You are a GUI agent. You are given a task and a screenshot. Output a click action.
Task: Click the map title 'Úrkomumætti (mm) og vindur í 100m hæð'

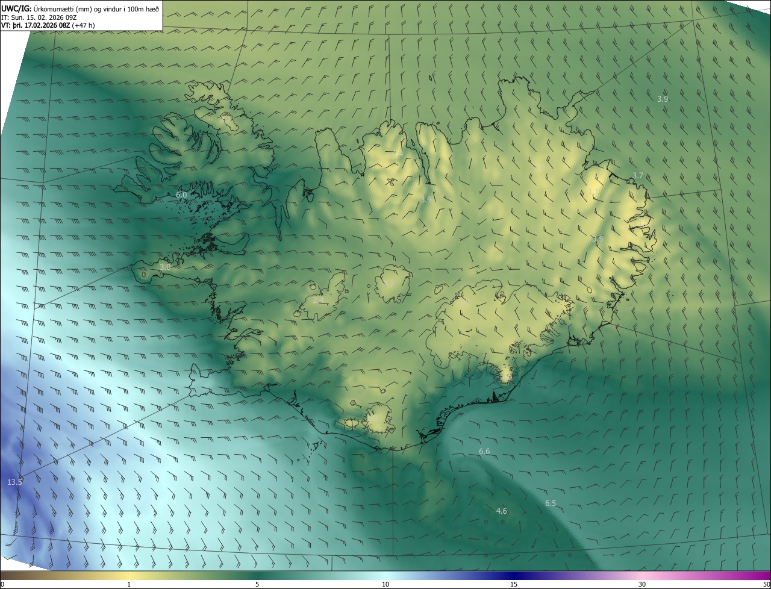click(96, 8)
